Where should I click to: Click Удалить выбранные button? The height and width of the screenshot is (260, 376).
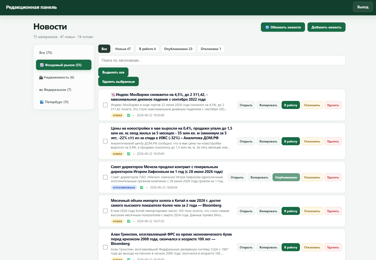118,82
